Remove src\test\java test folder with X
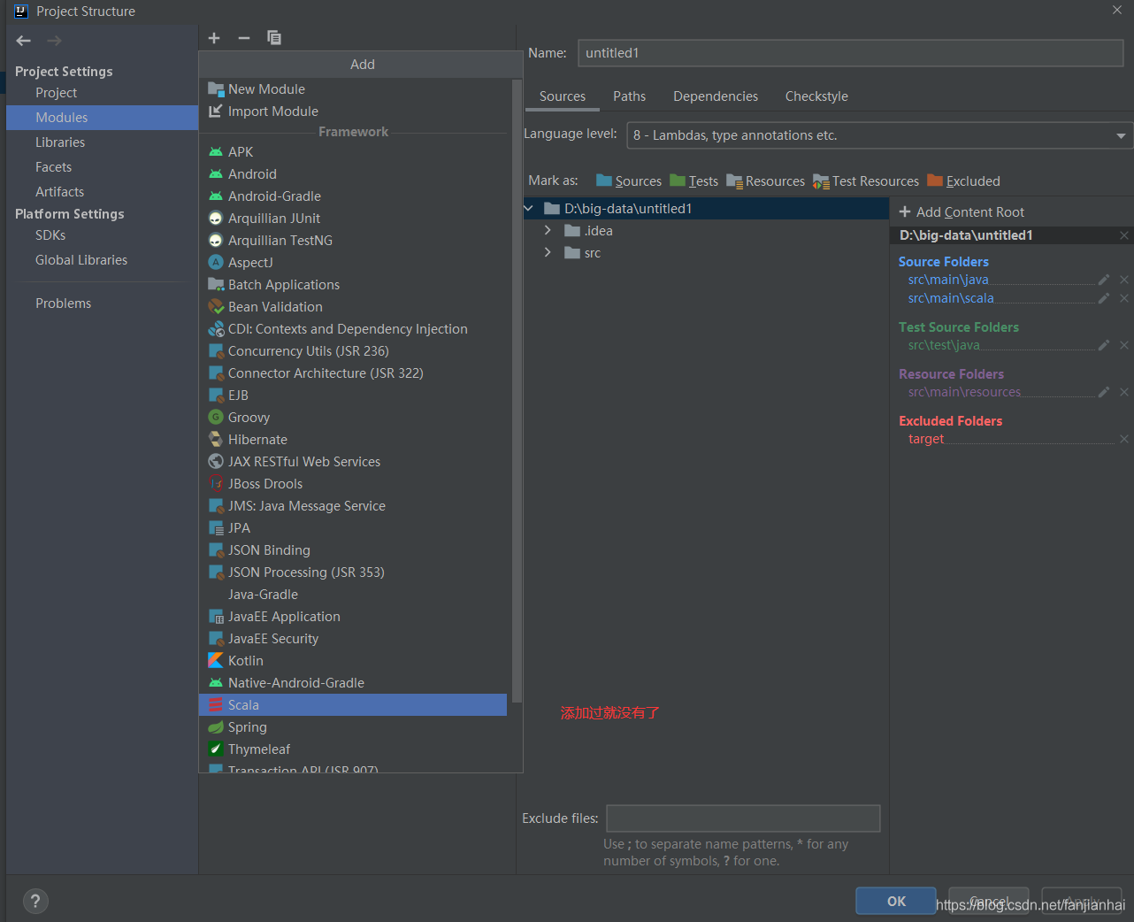The width and height of the screenshot is (1134, 922). 1124,345
